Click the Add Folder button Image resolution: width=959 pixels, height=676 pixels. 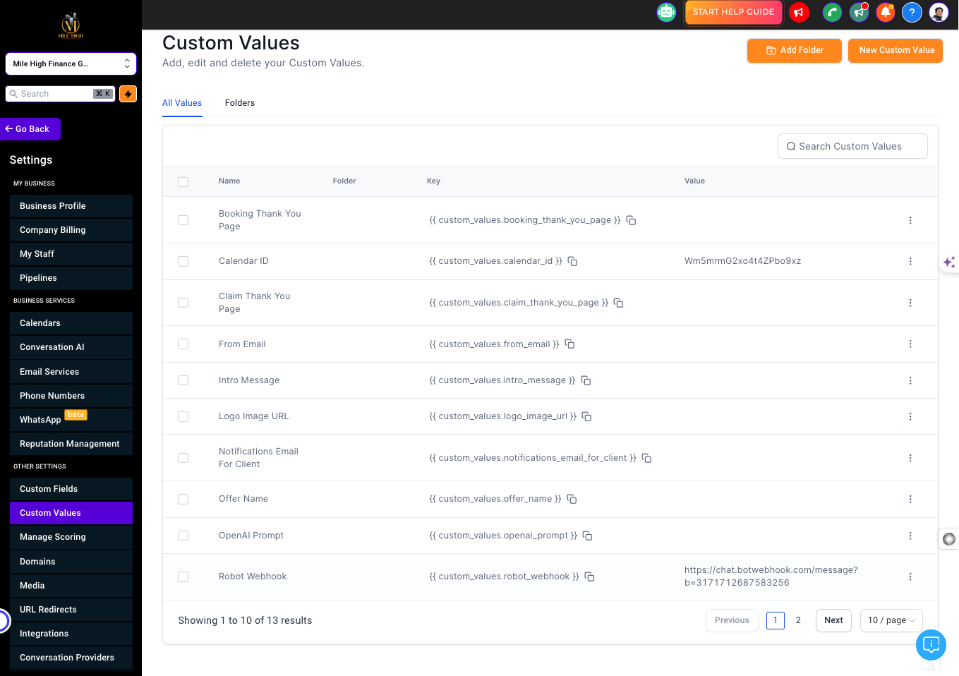[795, 51]
